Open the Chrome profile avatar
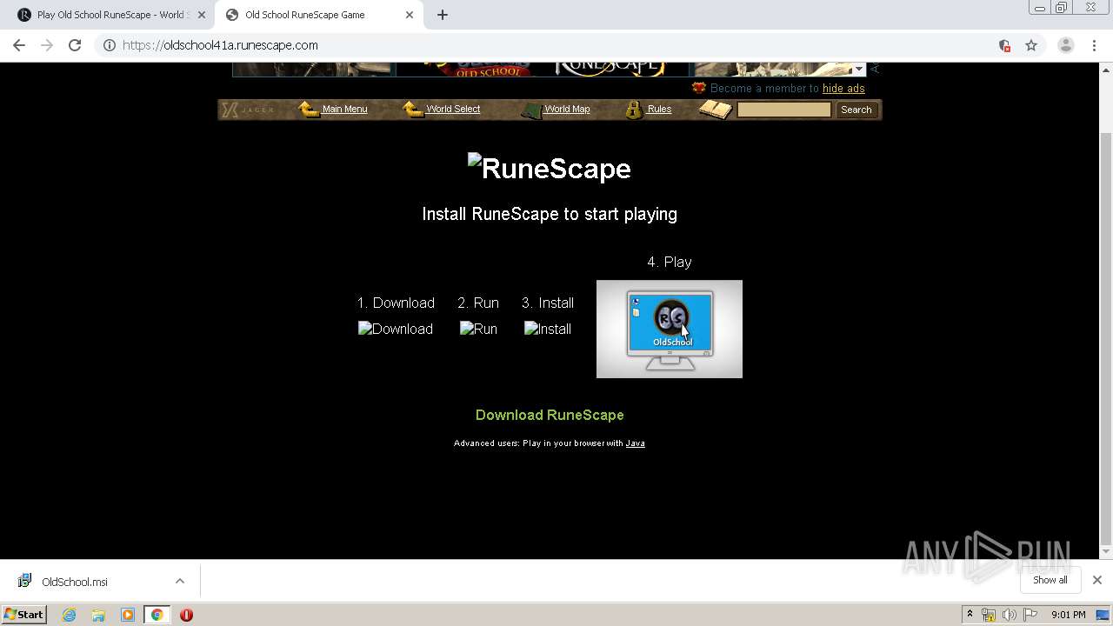This screenshot has width=1113, height=626. click(1066, 45)
